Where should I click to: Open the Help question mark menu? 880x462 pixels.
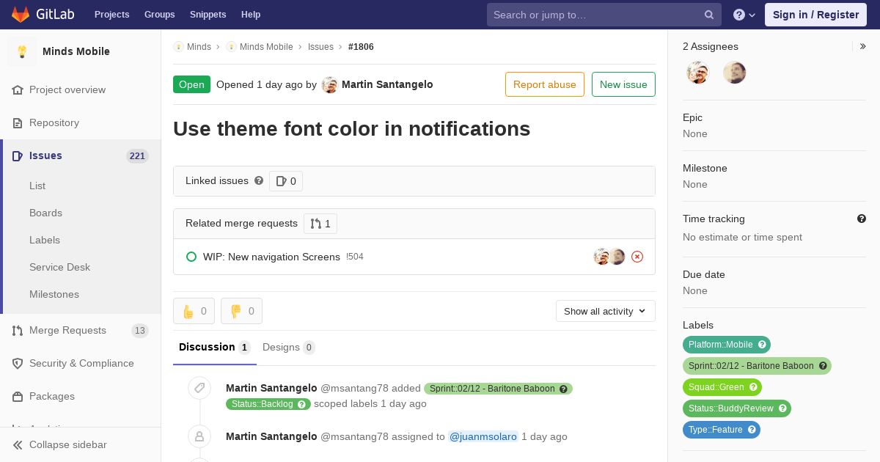pos(744,15)
